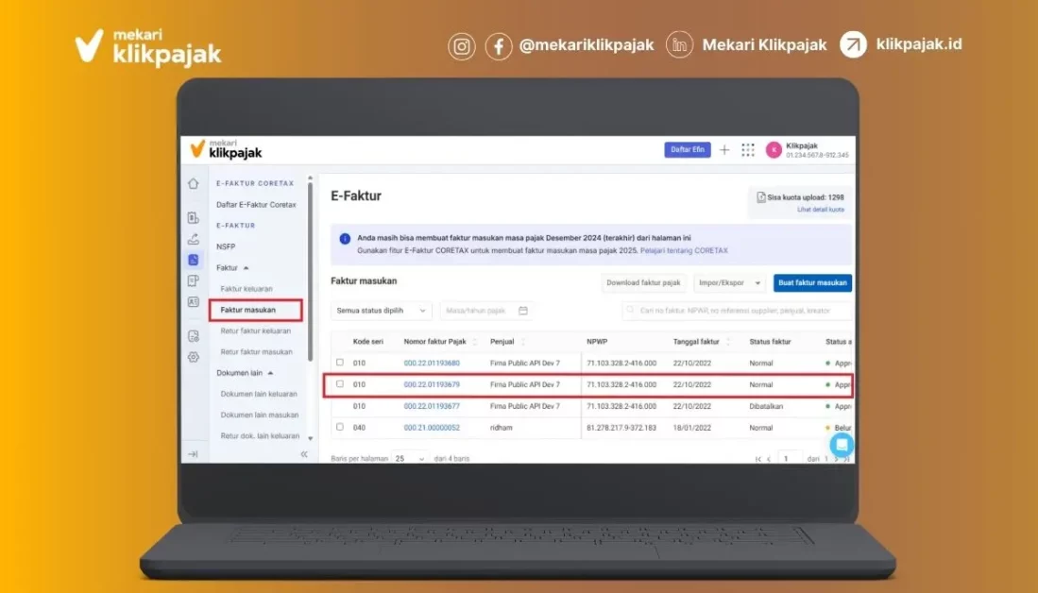Select Dokumen lain keluaran in sidebar

pos(259,394)
